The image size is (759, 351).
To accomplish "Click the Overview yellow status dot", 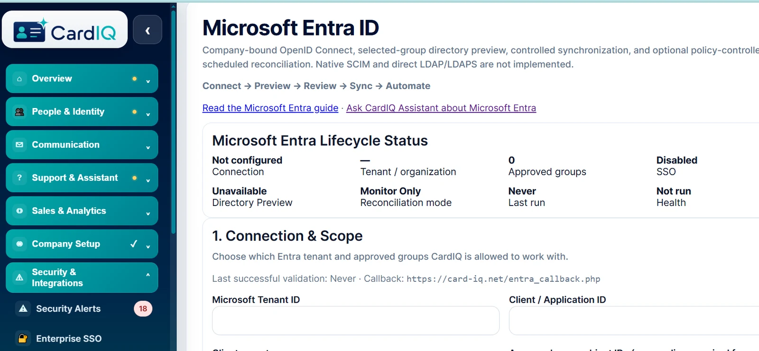I will click(134, 79).
